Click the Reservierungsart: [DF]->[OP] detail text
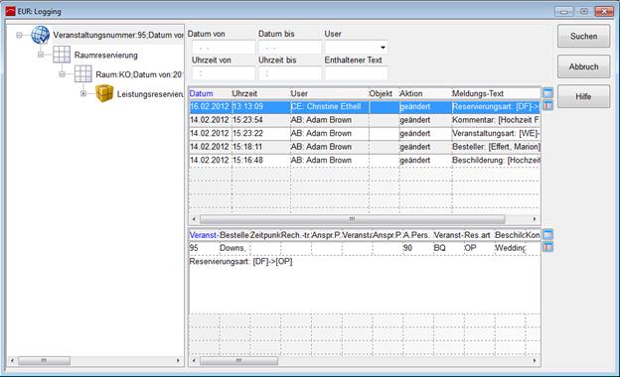This screenshot has width=620, height=377. pyautogui.click(x=240, y=261)
